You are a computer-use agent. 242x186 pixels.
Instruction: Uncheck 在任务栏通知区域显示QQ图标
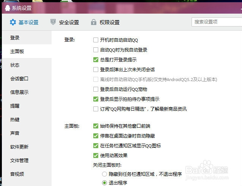pos(96,145)
